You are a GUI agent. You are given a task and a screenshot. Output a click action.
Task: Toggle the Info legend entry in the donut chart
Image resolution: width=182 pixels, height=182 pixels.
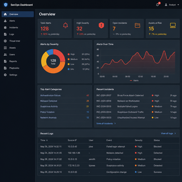[x=71, y=69]
